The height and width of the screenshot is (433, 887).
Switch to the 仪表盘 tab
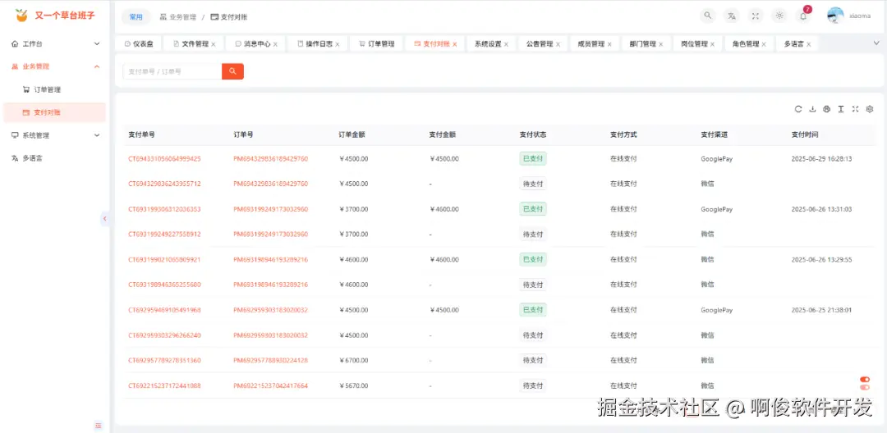coord(139,43)
